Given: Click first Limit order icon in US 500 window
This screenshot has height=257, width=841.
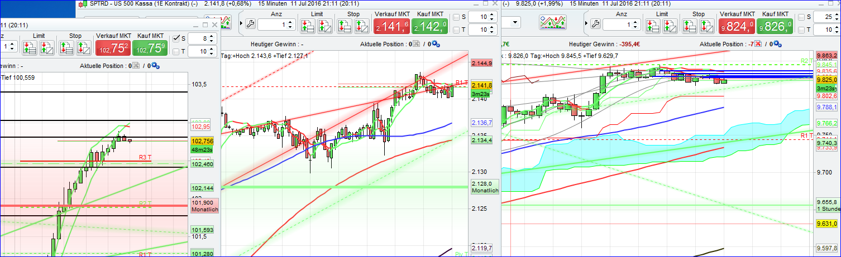Looking at the screenshot, I should (x=307, y=25).
